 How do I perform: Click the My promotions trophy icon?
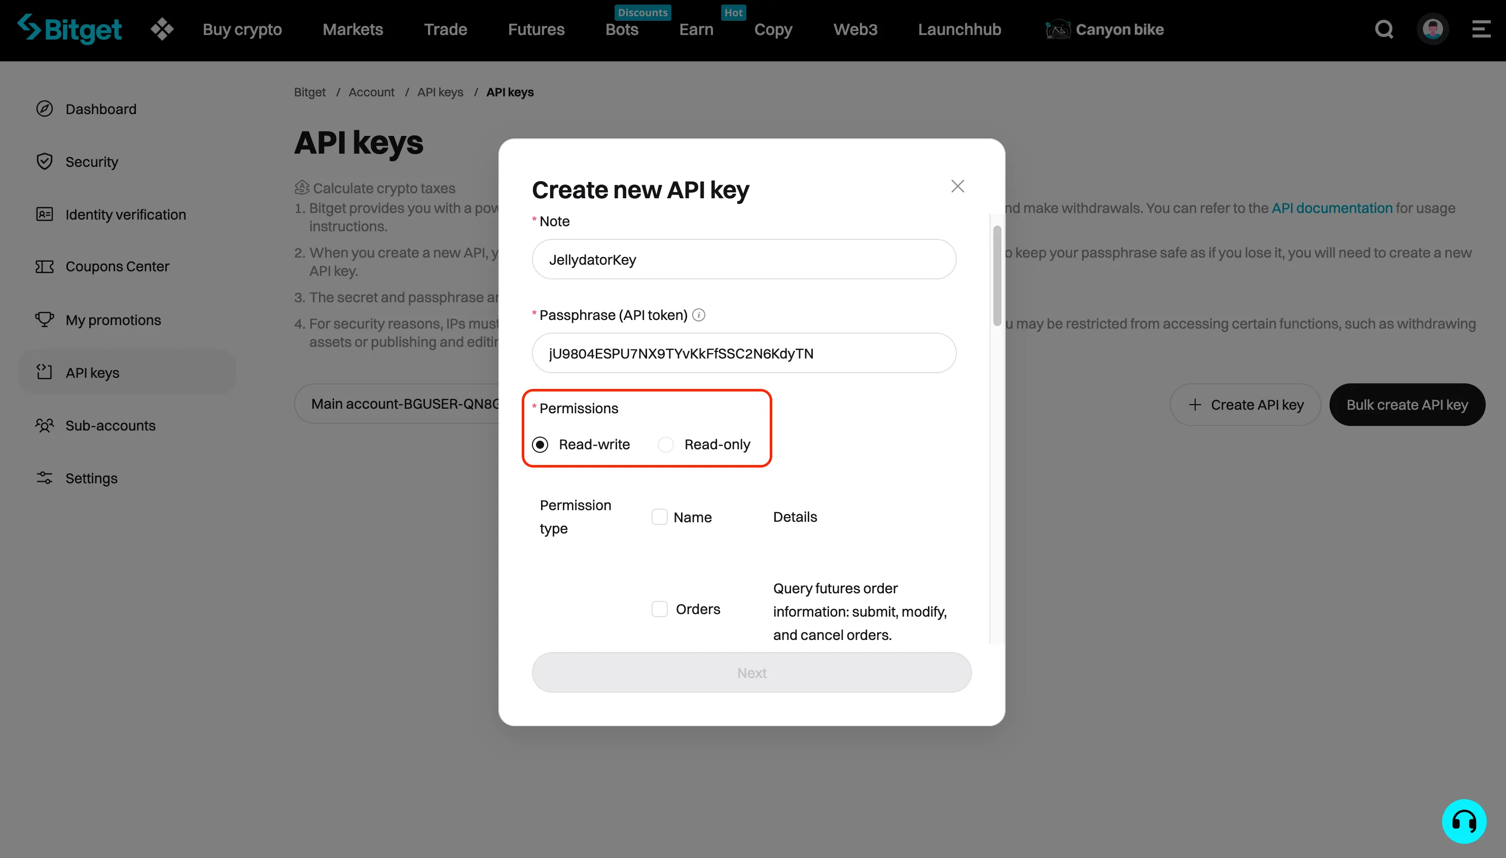click(x=45, y=319)
